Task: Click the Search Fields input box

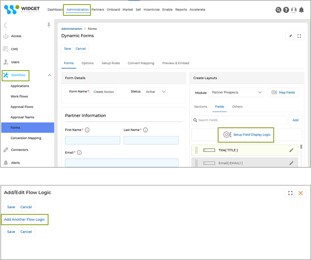Action: (x=239, y=120)
